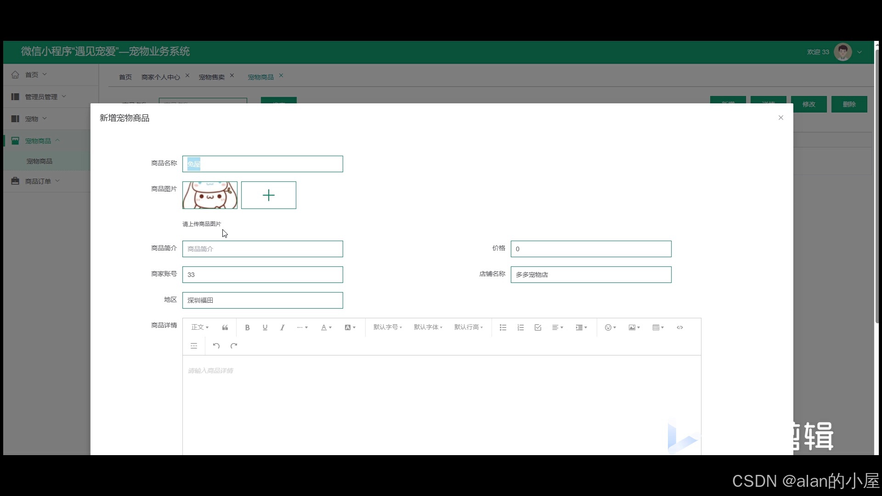Click the redo arrow icon
The image size is (882, 496).
(x=234, y=346)
